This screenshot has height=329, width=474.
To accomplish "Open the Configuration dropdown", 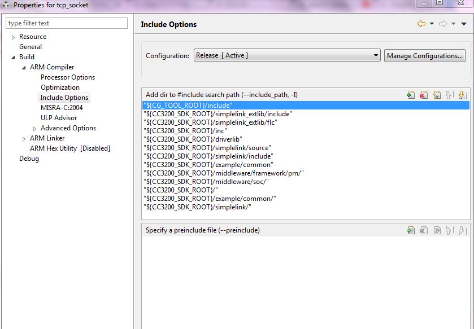I will [x=287, y=55].
